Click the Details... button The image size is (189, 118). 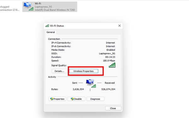tap(60, 71)
